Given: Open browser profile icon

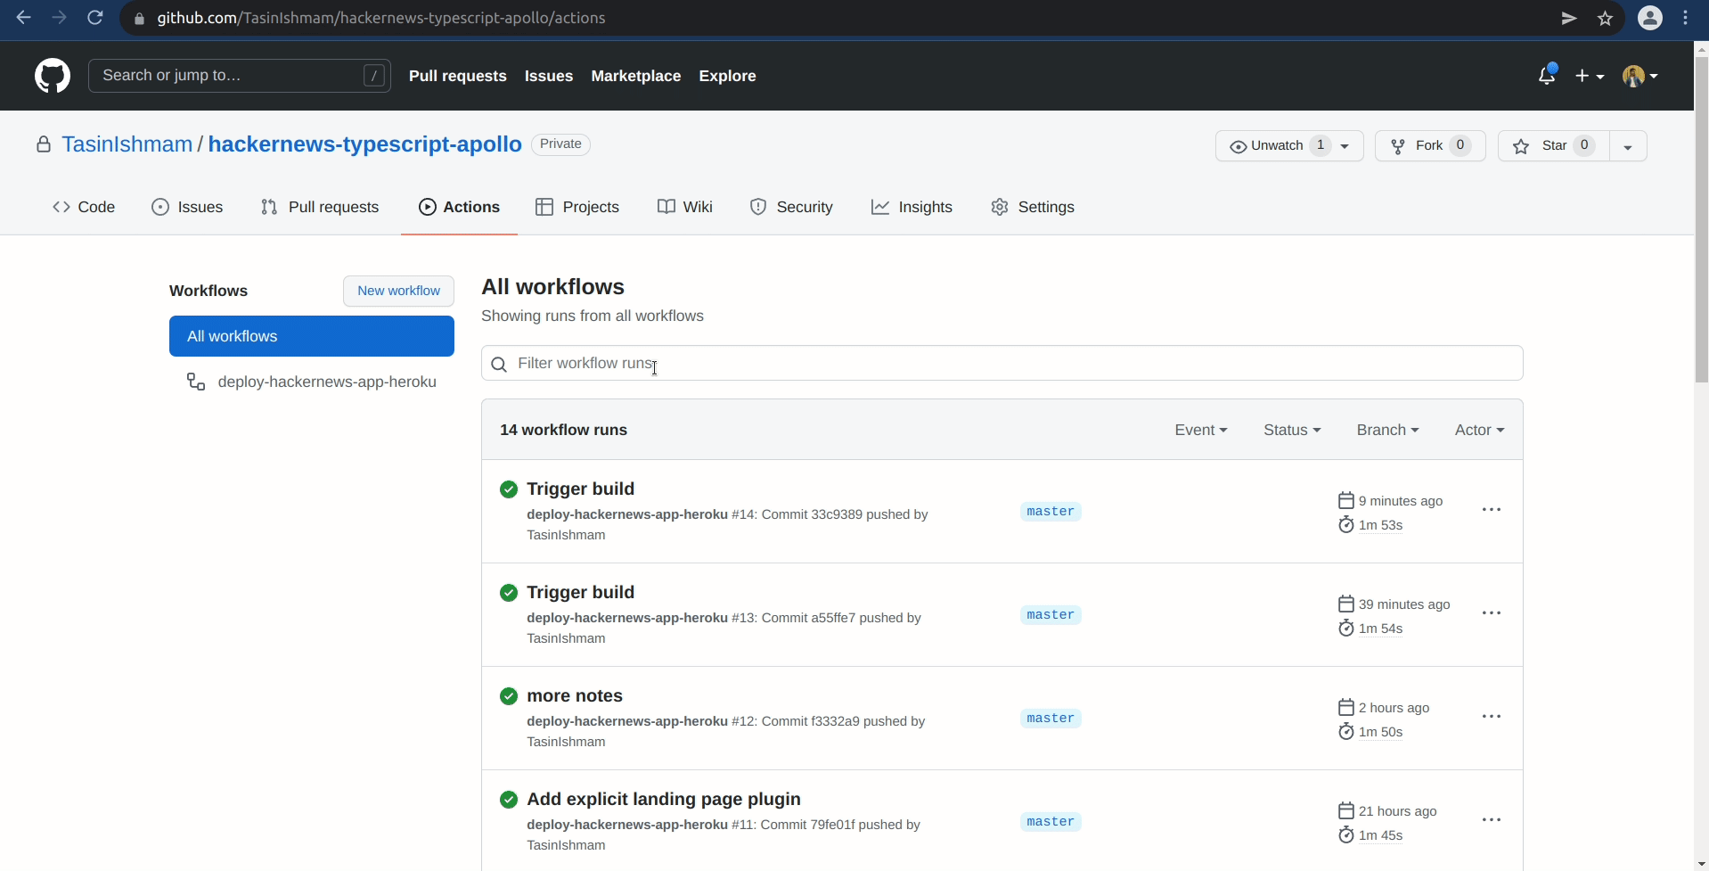Looking at the screenshot, I should coord(1650,18).
